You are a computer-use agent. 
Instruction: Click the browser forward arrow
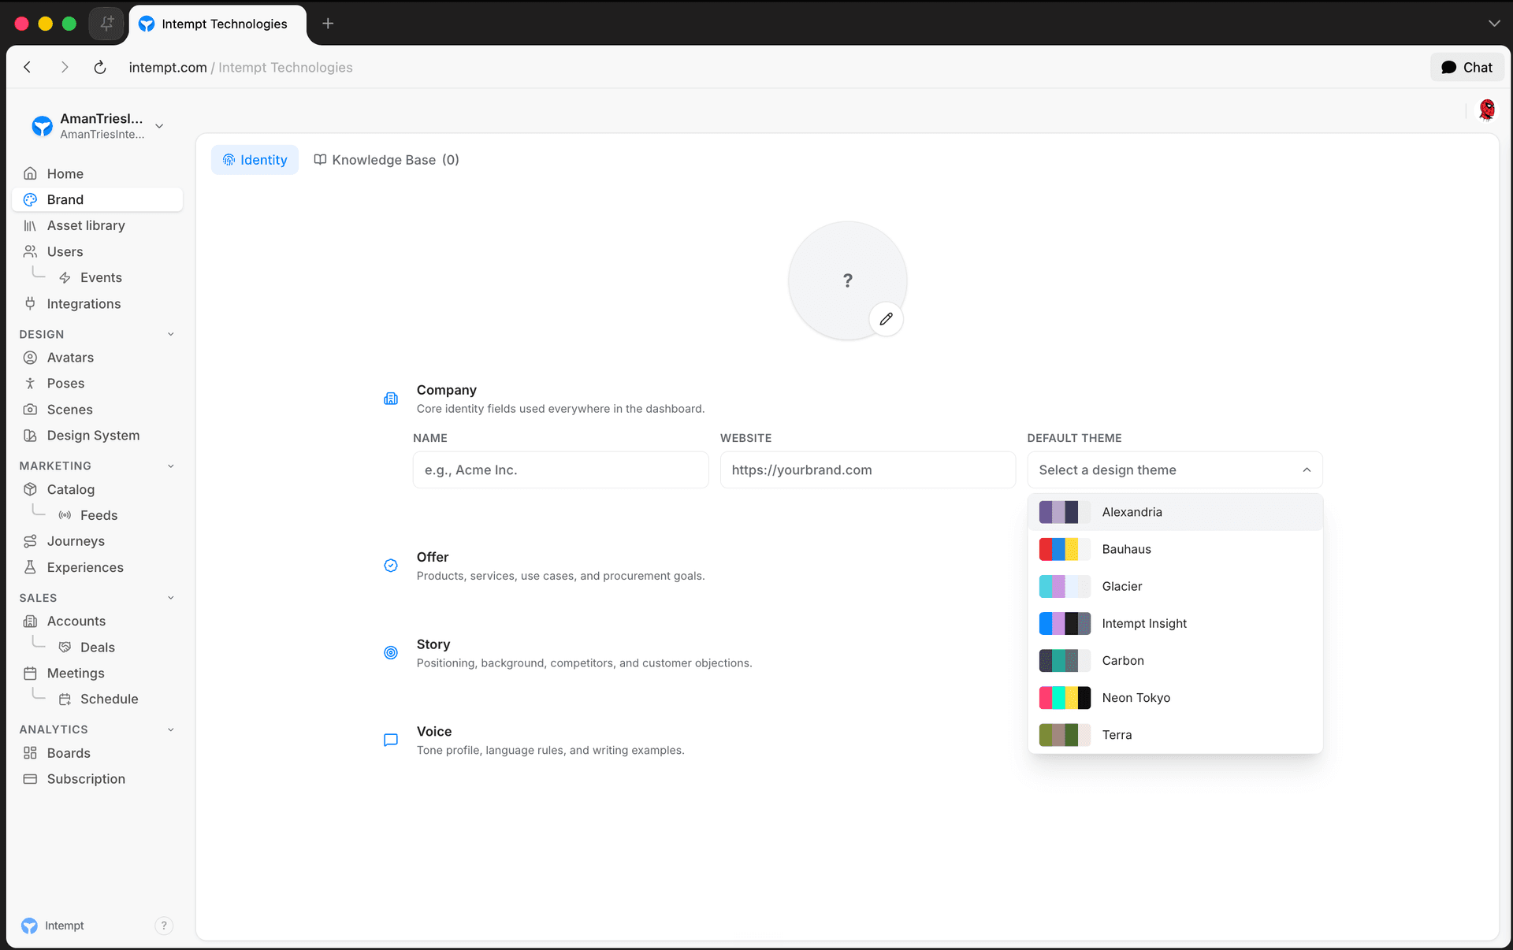tap(65, 68)
